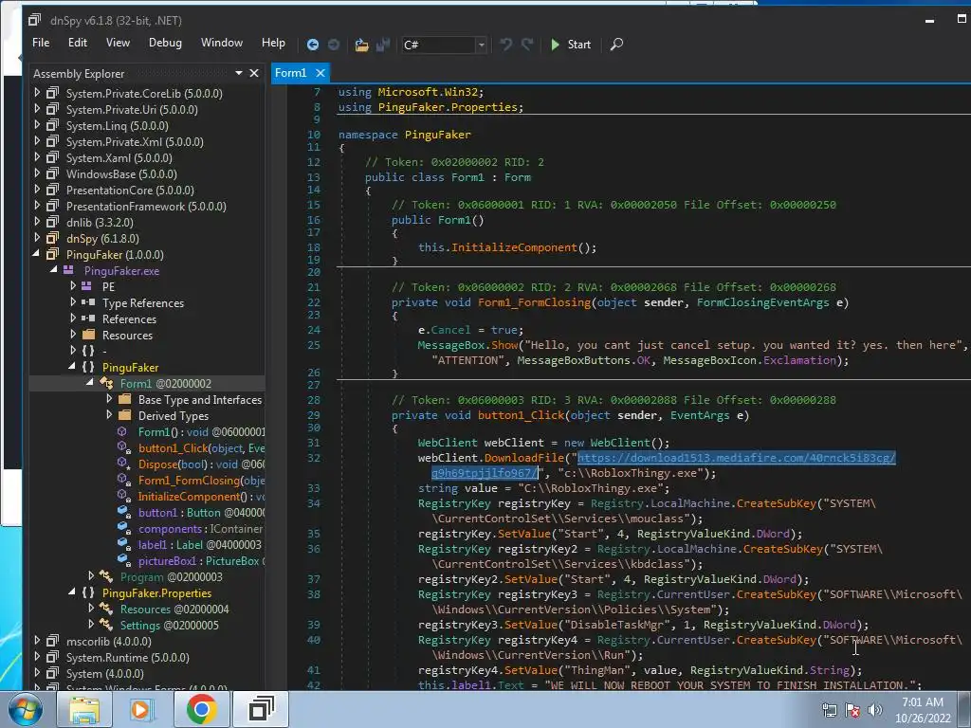This screenshot has height=728, width=971.
Task: Expand the Resources folder node
Action: pos(73,335)
